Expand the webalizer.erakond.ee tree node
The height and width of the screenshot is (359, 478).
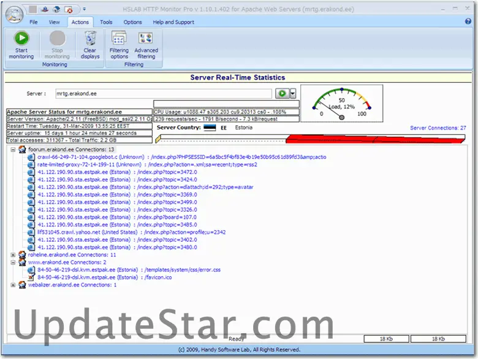point(13,285)
